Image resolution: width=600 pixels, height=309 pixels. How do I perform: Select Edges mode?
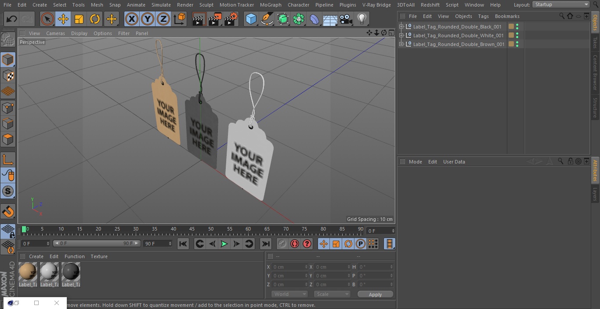pos(8,124)
